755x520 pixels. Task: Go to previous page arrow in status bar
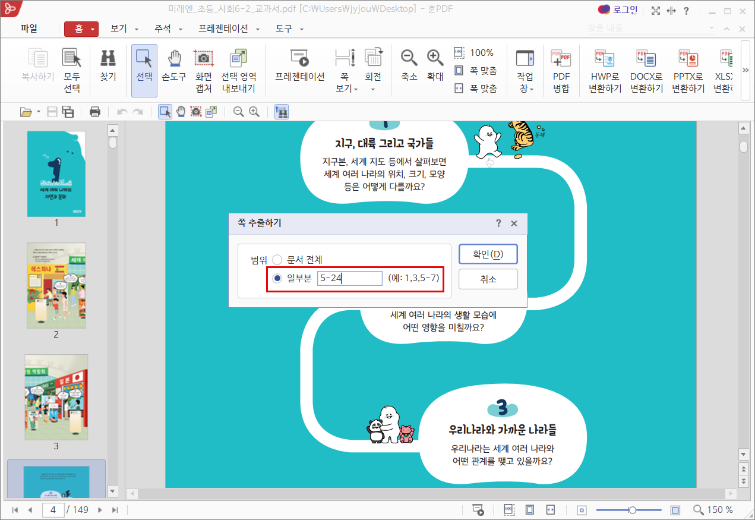click(x=30, y=510)
